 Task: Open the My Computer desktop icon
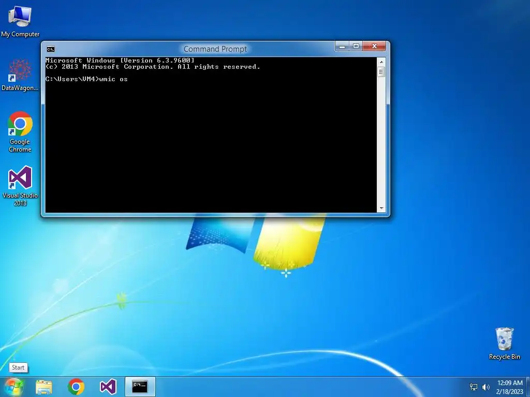[x=20, y=22]
